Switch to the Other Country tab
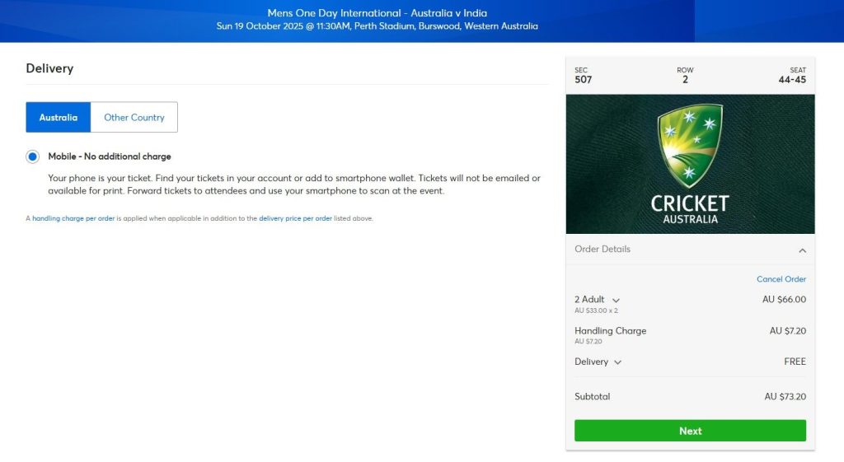Image resolution: width=844 pixels, height=462 pixels. [134, 117]
